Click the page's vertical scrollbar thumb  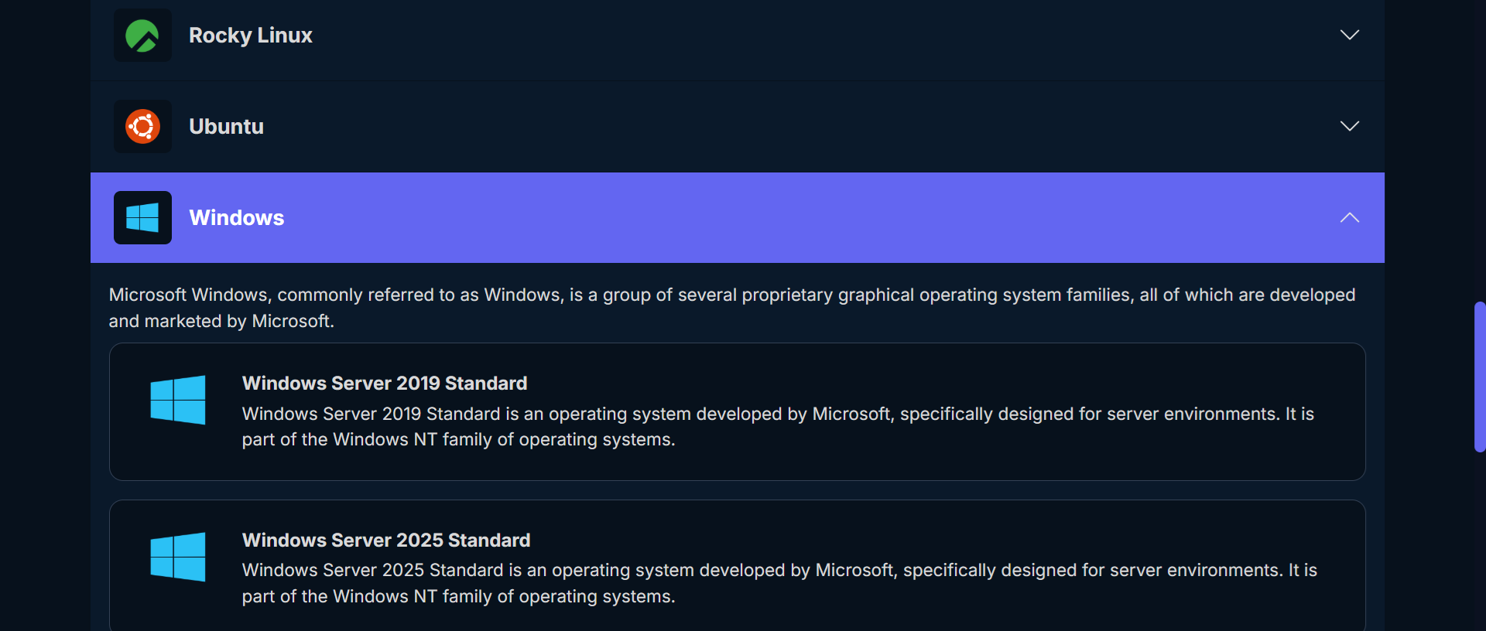(1479, 377)
